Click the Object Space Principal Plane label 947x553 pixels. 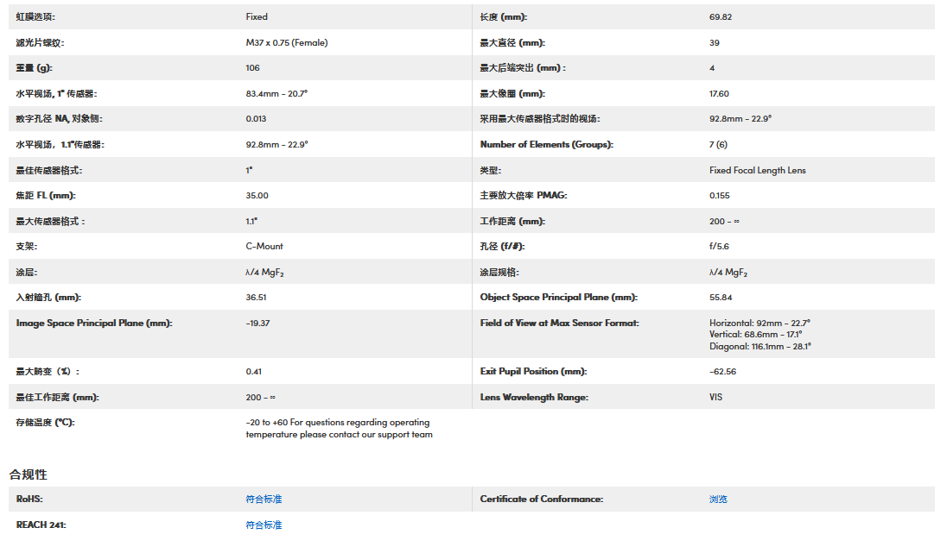pyautogui.click(x=558, y=298)
